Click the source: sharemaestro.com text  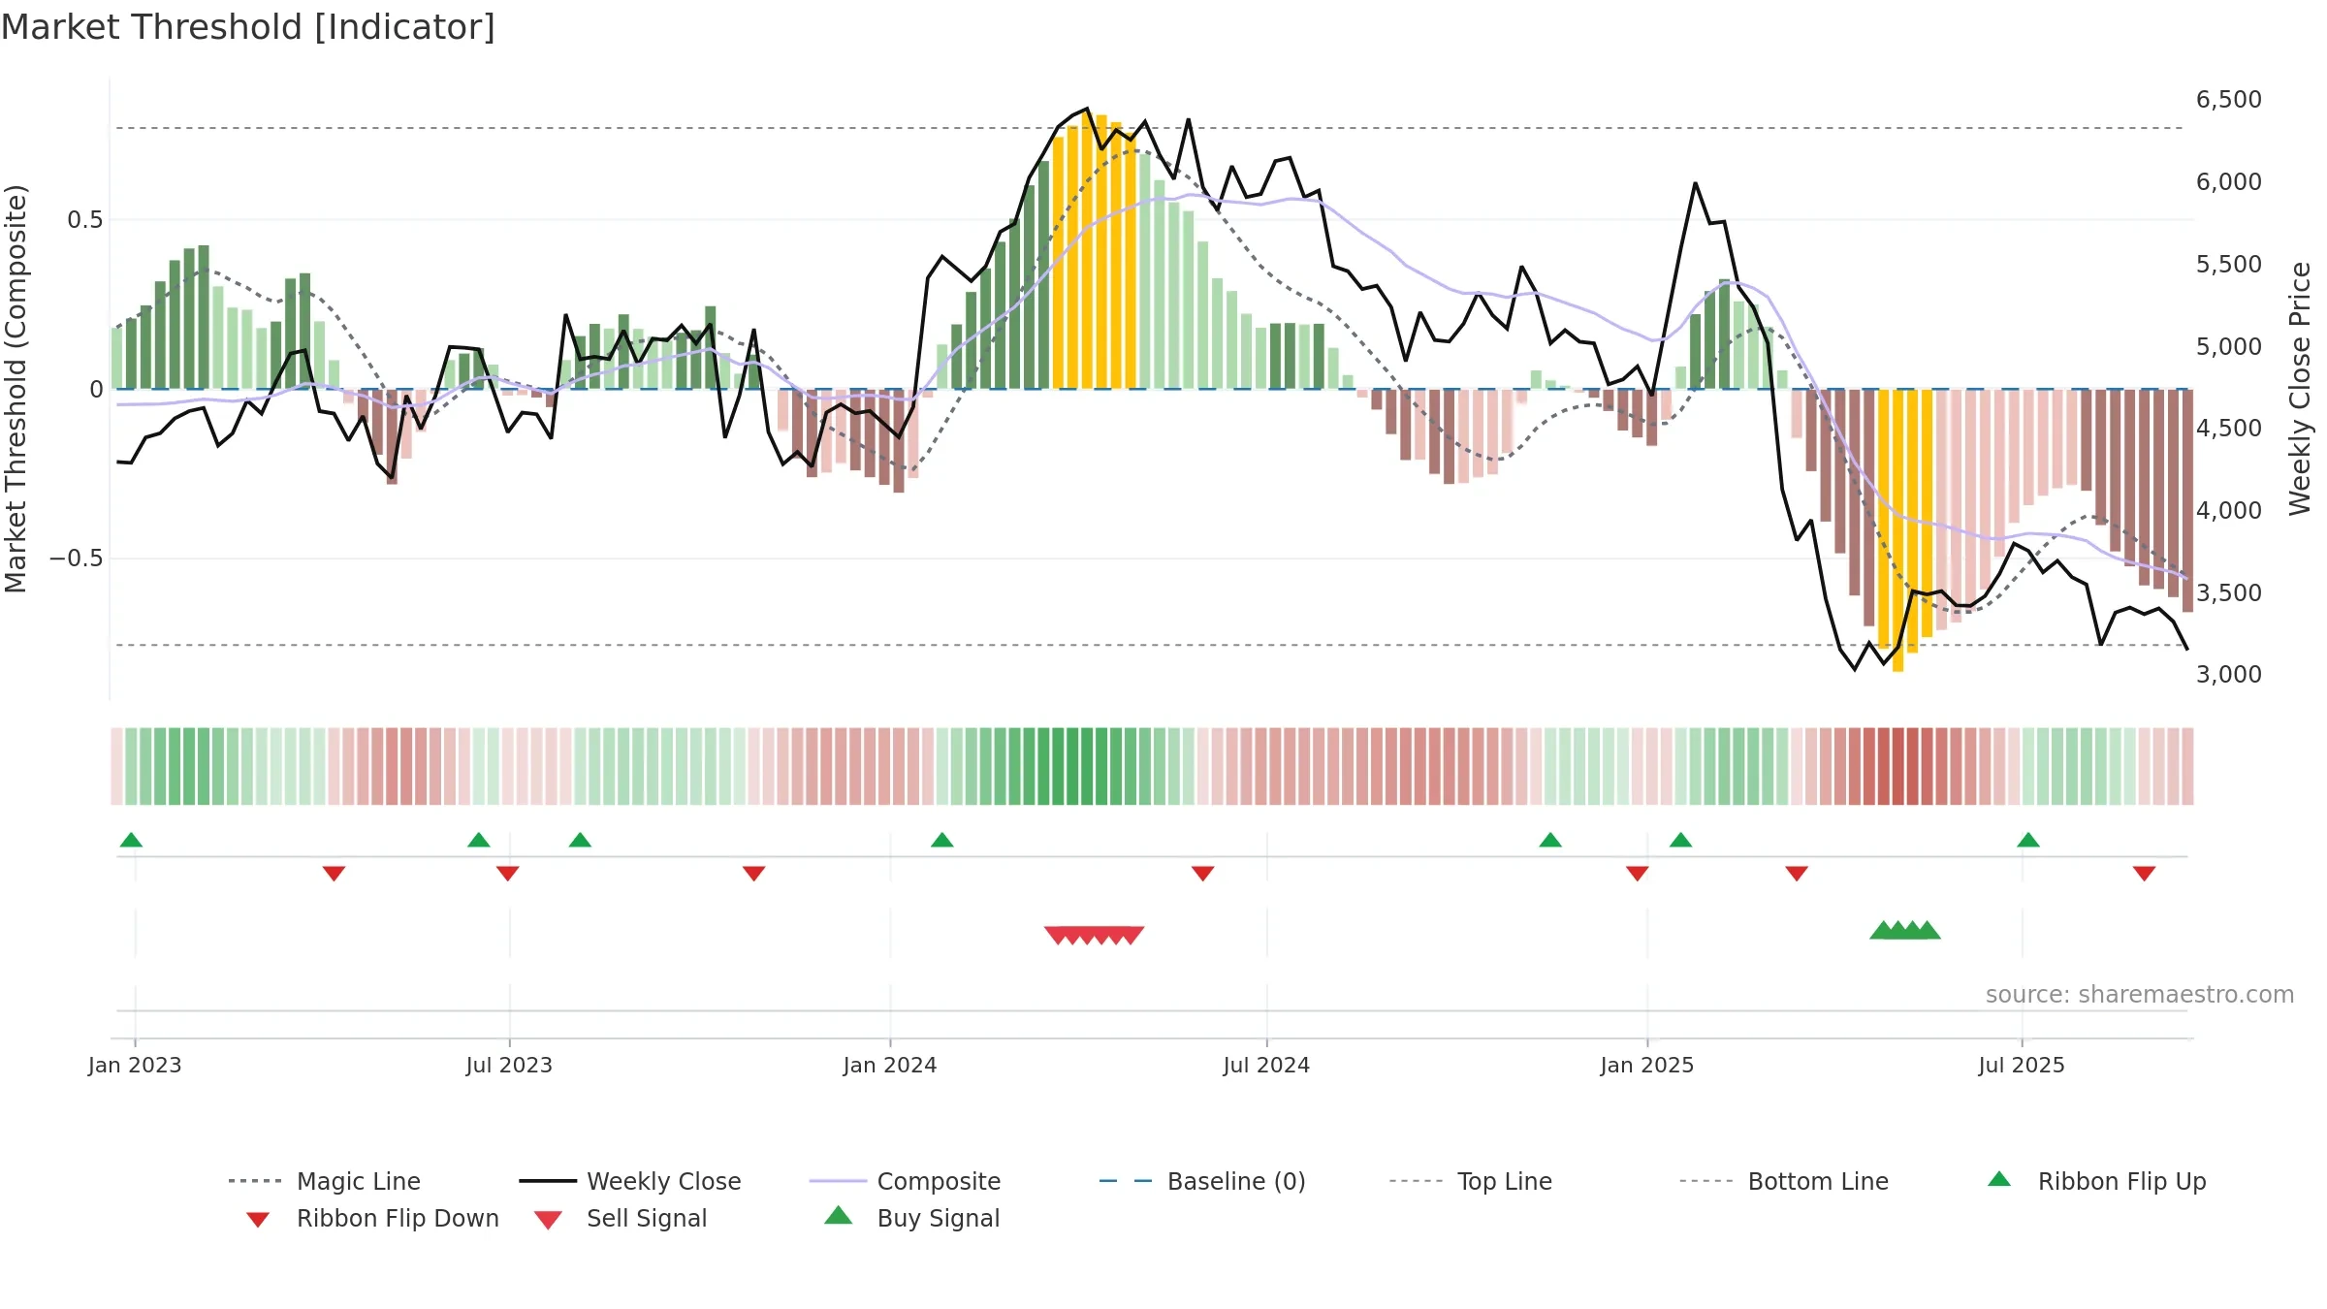[2140, 995]
